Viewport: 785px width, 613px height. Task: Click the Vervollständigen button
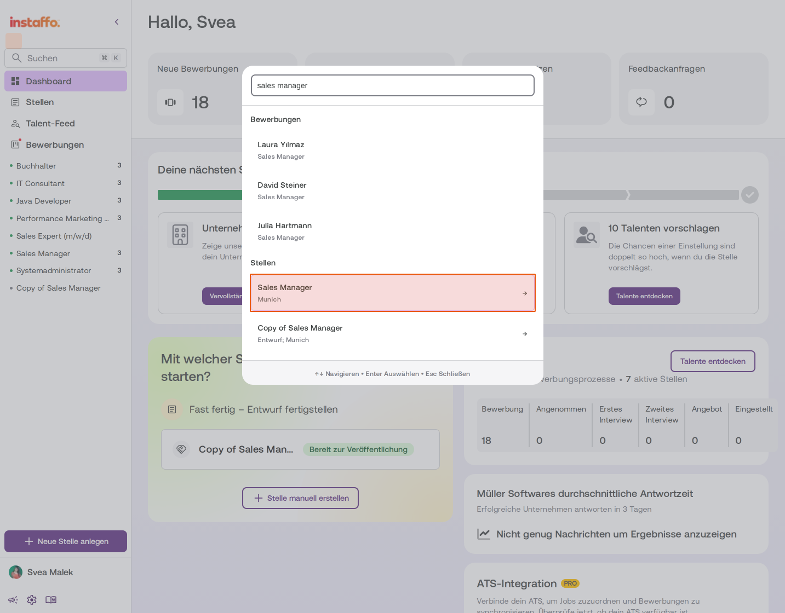(x=222, y=296)
